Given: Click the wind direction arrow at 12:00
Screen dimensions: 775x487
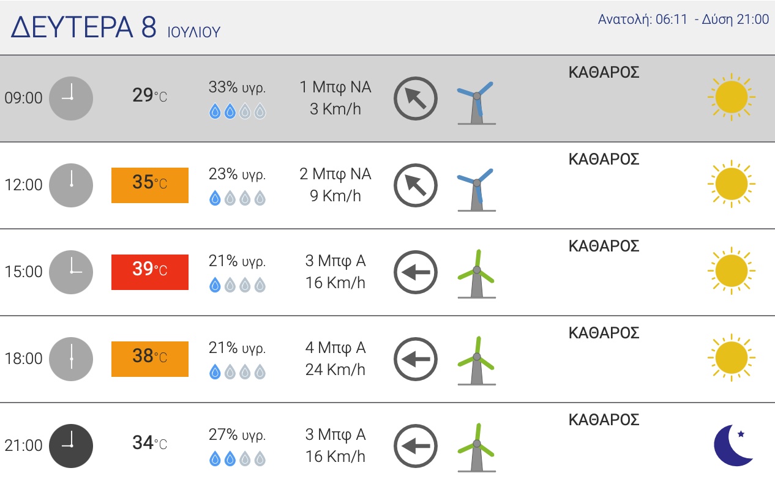Looking at the screenshot, I should (416, 185).
